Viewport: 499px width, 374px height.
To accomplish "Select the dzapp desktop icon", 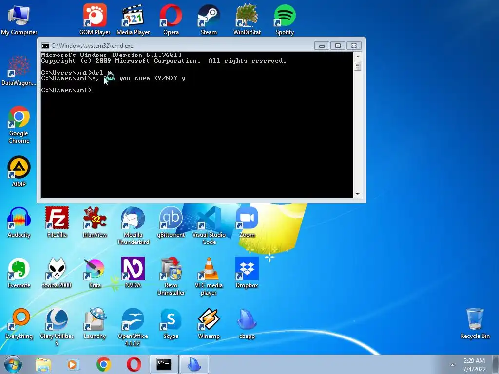I will click(x=247, y=324).
